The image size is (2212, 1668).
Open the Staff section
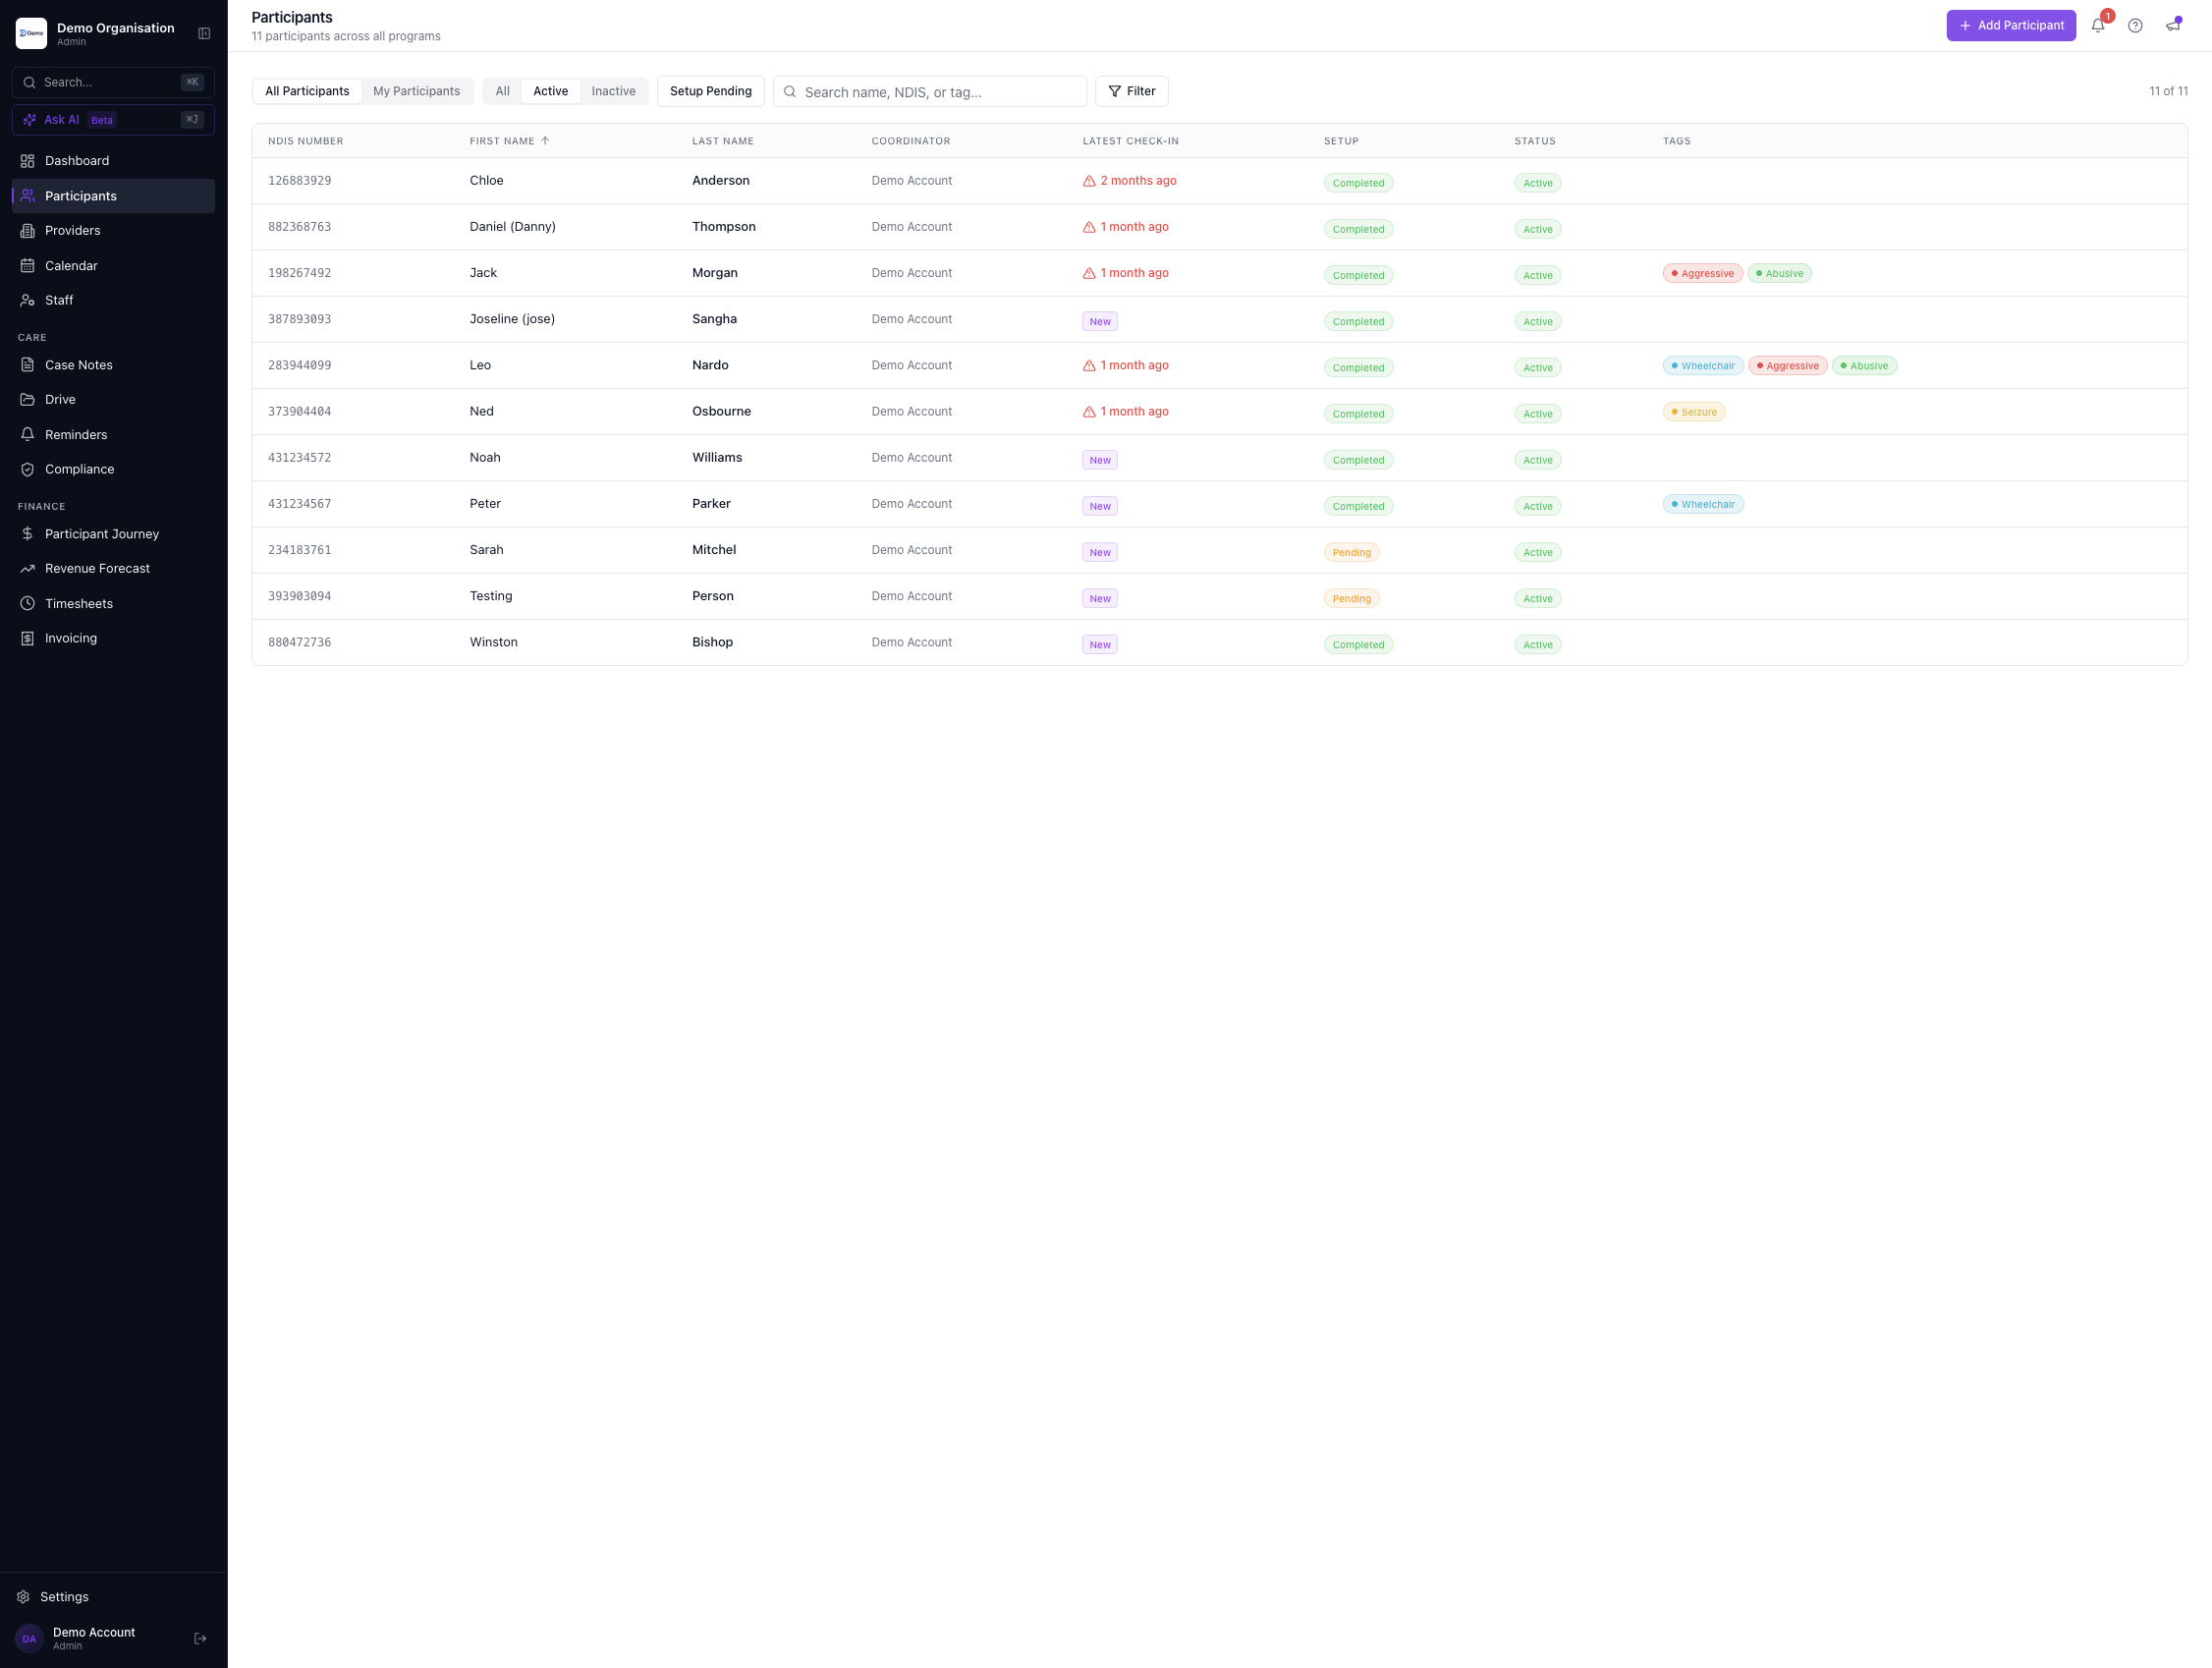coord(113,300)
